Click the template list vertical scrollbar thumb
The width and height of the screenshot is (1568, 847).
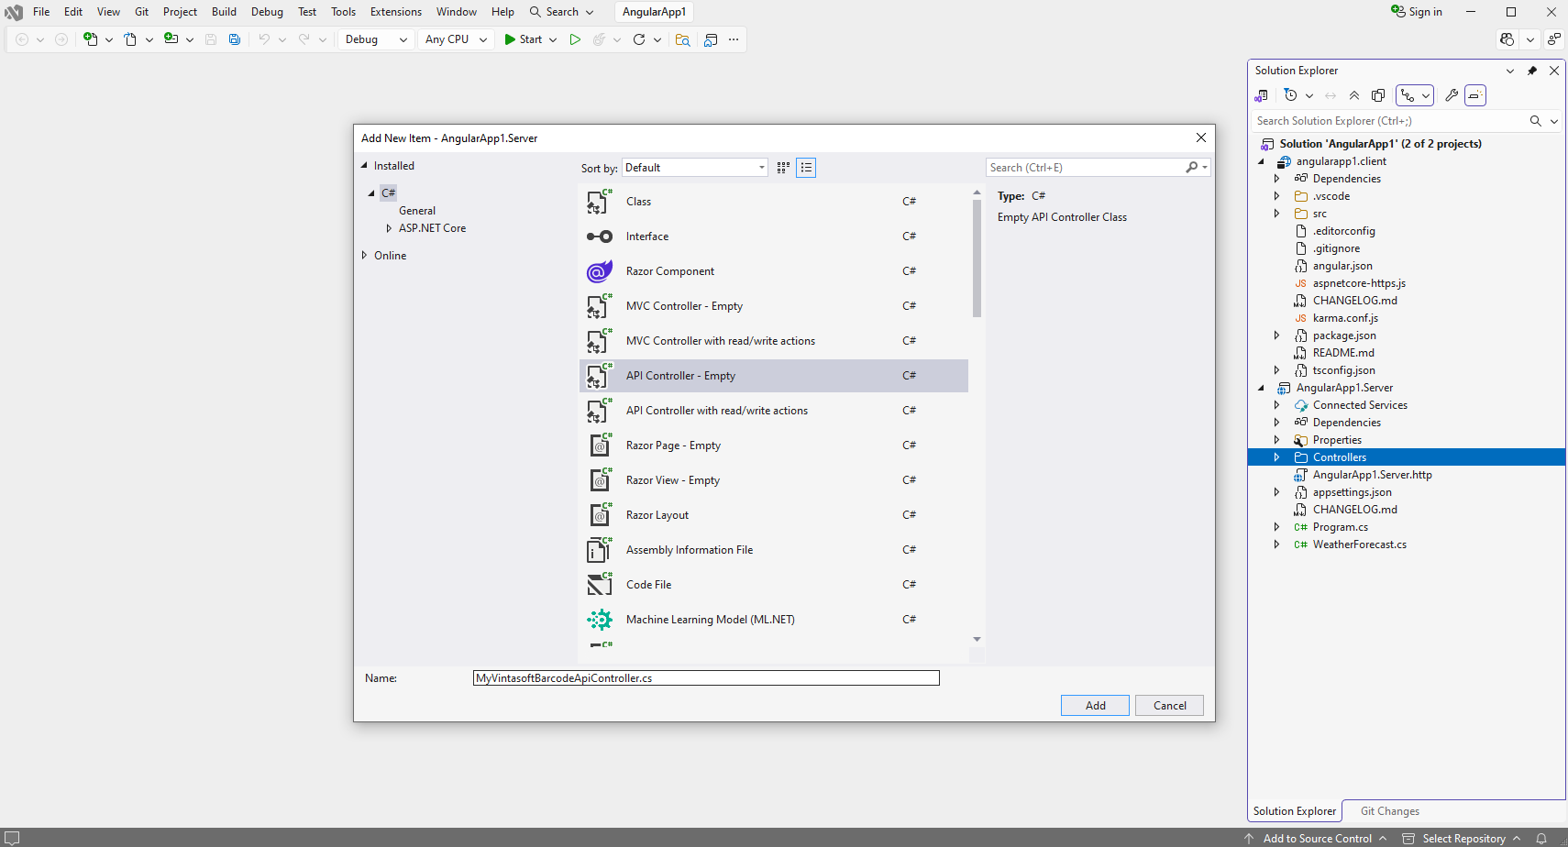click(977, 258)
